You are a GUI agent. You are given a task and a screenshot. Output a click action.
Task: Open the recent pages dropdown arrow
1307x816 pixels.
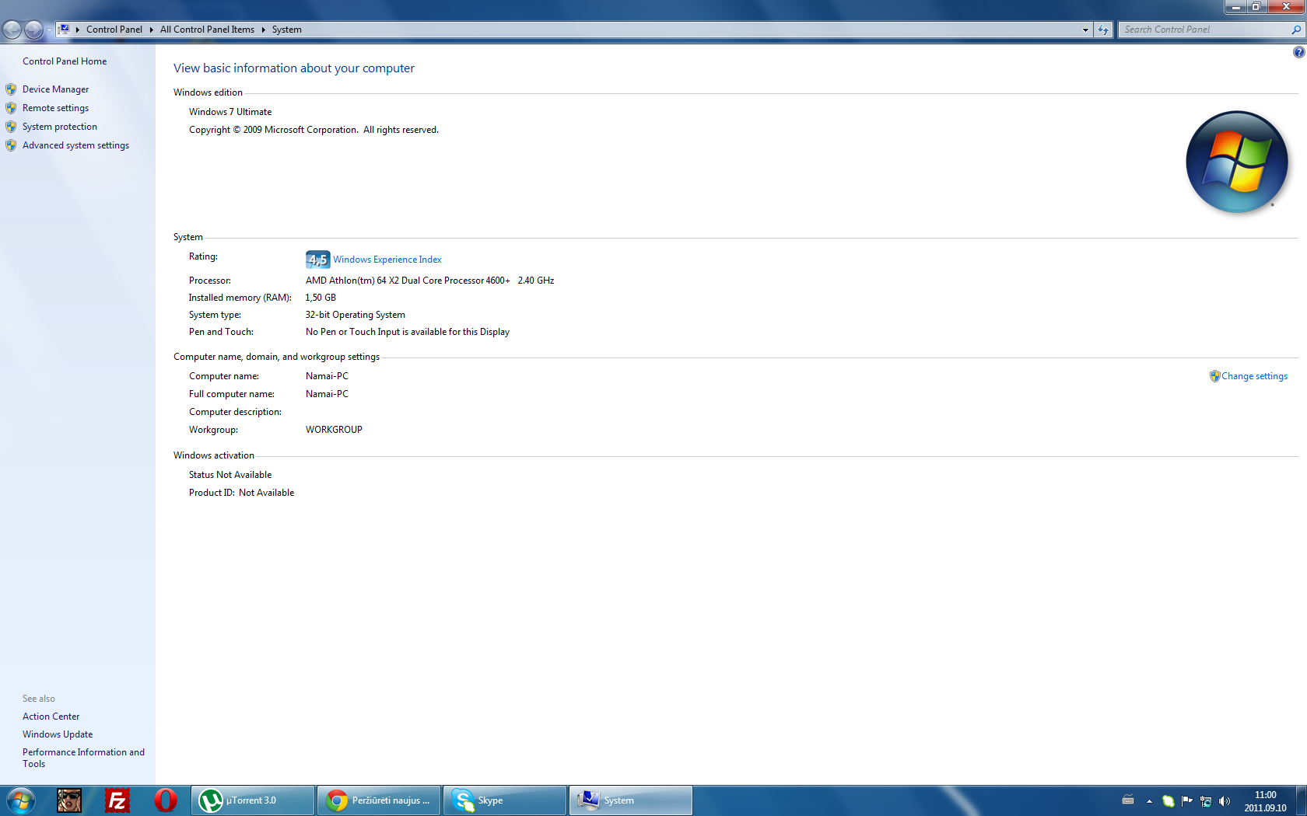coord(49,30)
